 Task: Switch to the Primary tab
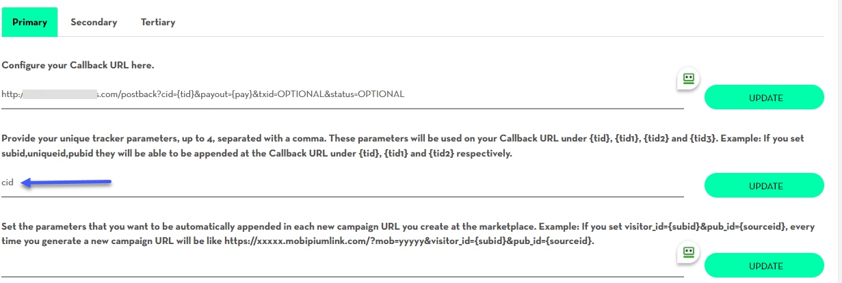click(29, 22)
